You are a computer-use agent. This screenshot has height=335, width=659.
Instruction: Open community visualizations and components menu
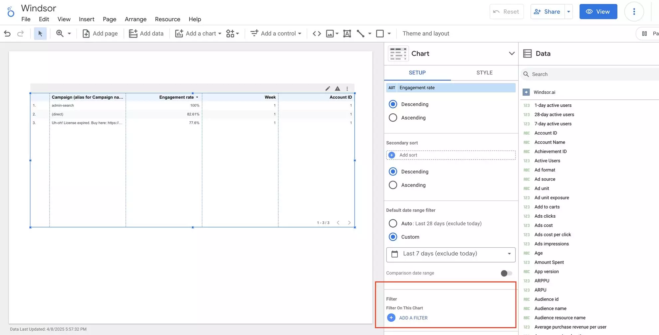[x=232, y=34]
